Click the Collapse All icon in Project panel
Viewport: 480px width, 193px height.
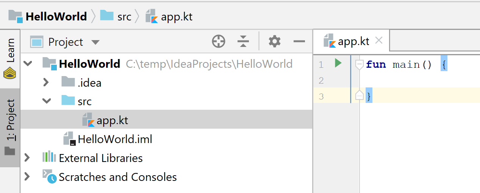point(243,42)
